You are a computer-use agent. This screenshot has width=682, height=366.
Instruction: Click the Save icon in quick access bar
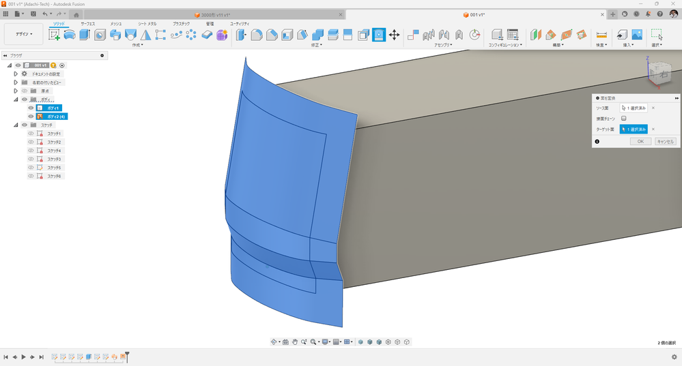[x=33, y=14]
